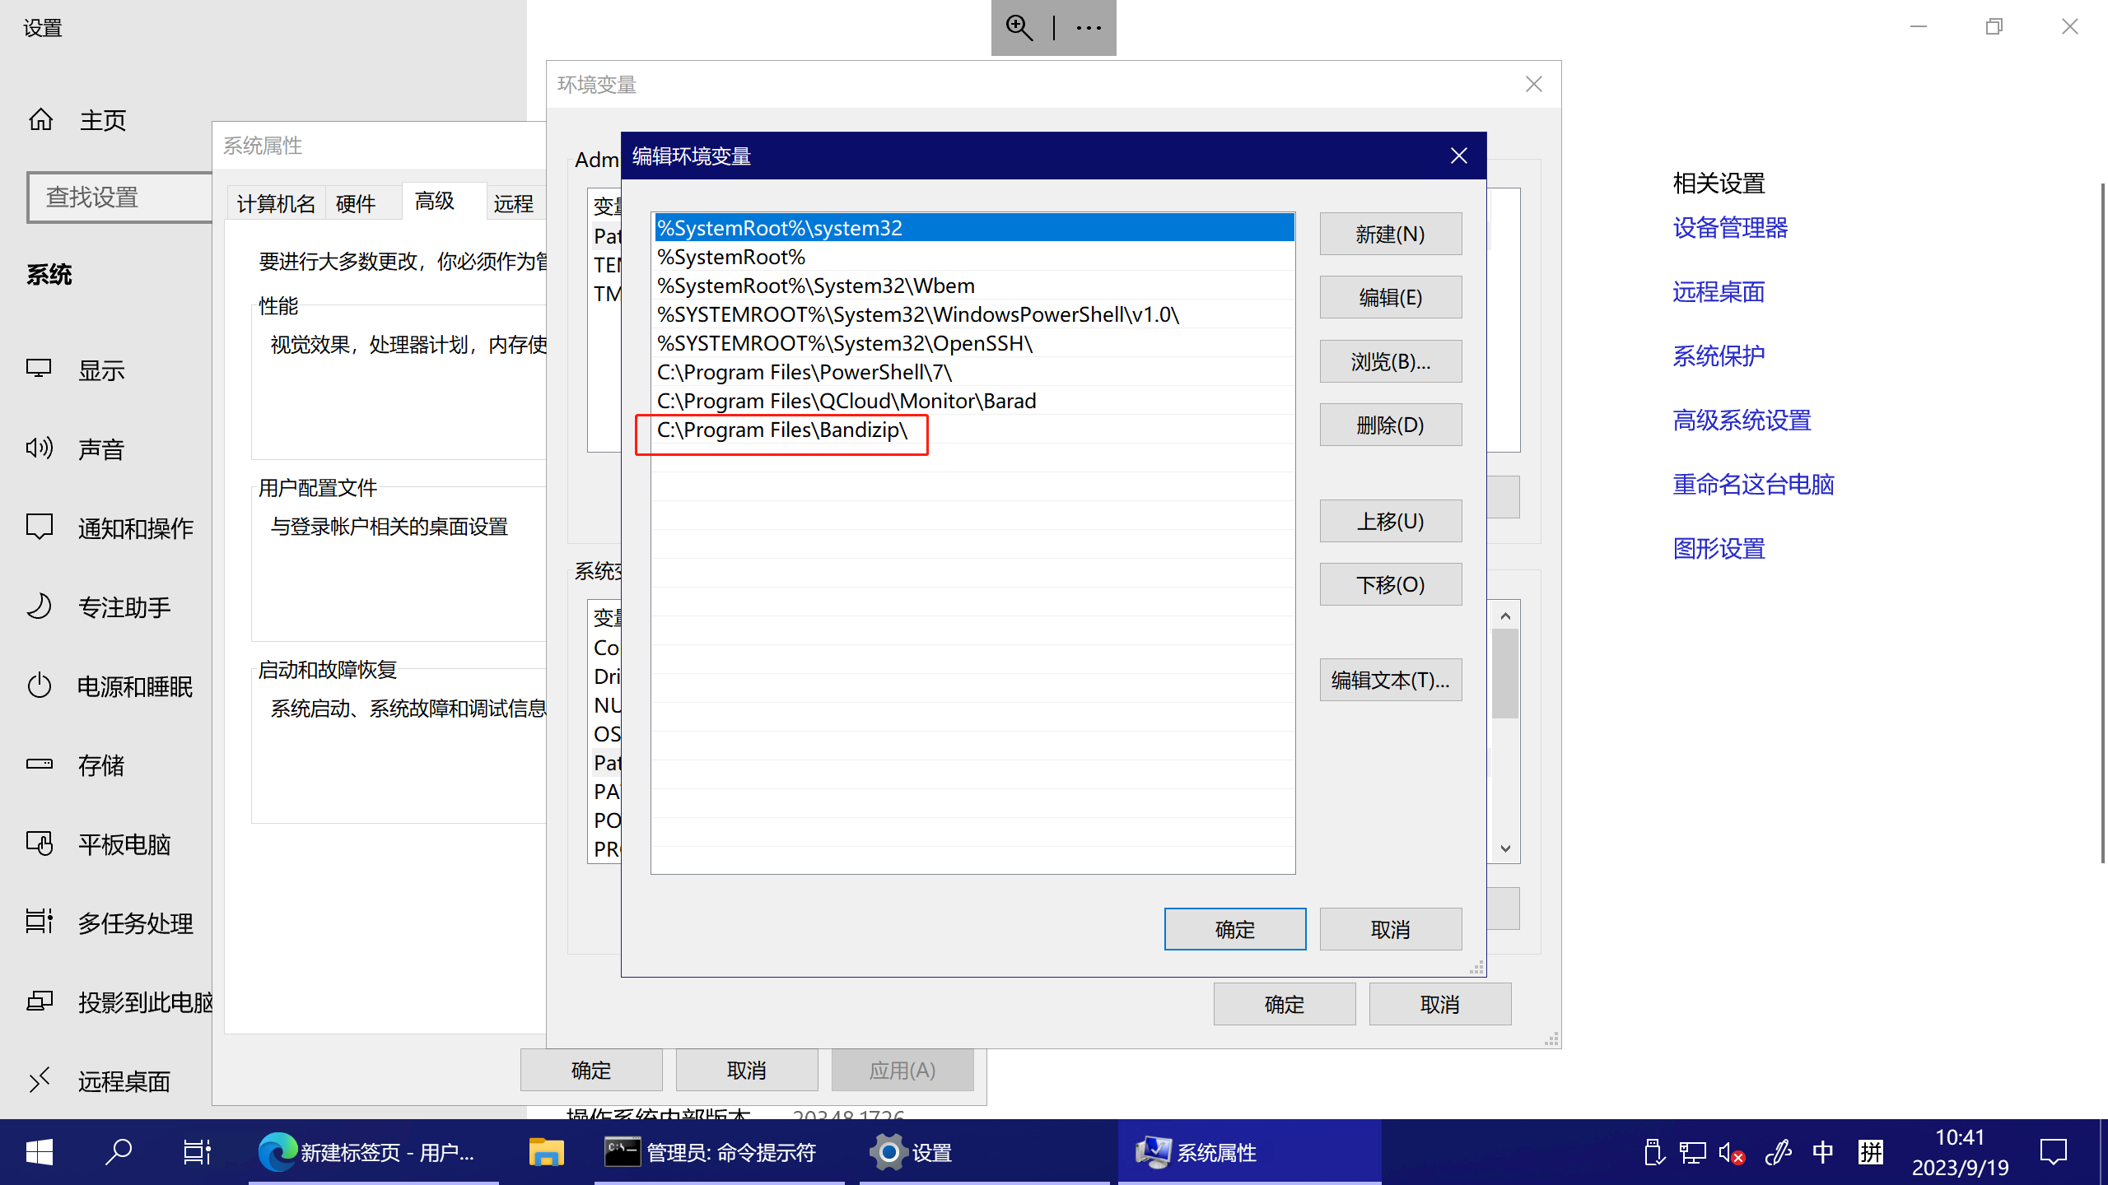Screen dimensions: 2108x1185
Task: Click 高级系统设置 link in sidebar
Action: (x=1740, y=420)
